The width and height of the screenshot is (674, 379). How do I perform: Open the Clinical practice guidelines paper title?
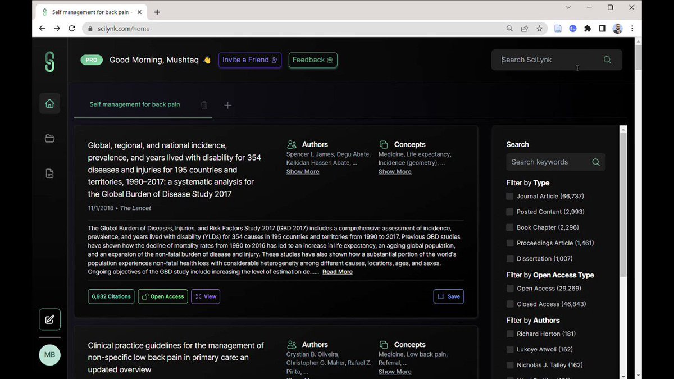coord(176,358)
